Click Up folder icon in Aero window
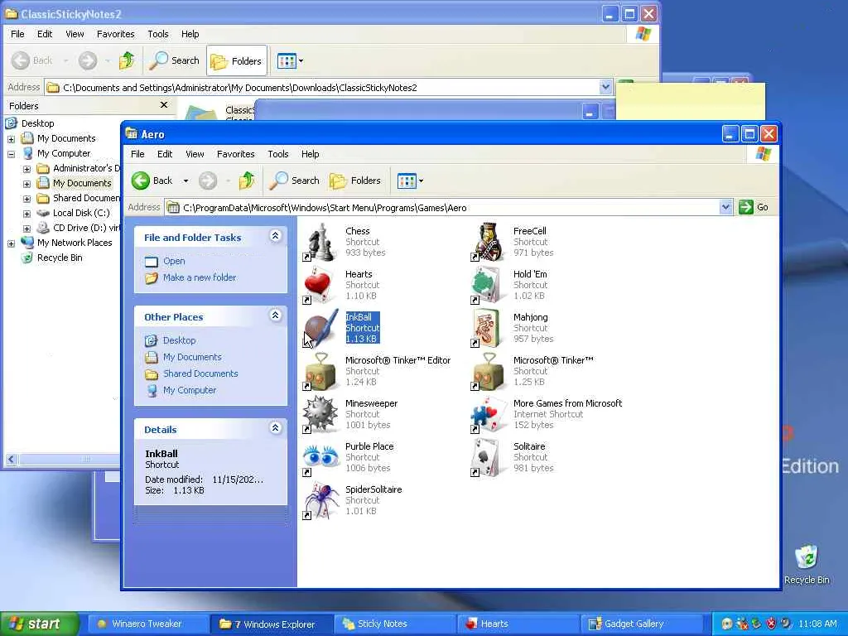The image size is (848, 636). coord(247,181)
